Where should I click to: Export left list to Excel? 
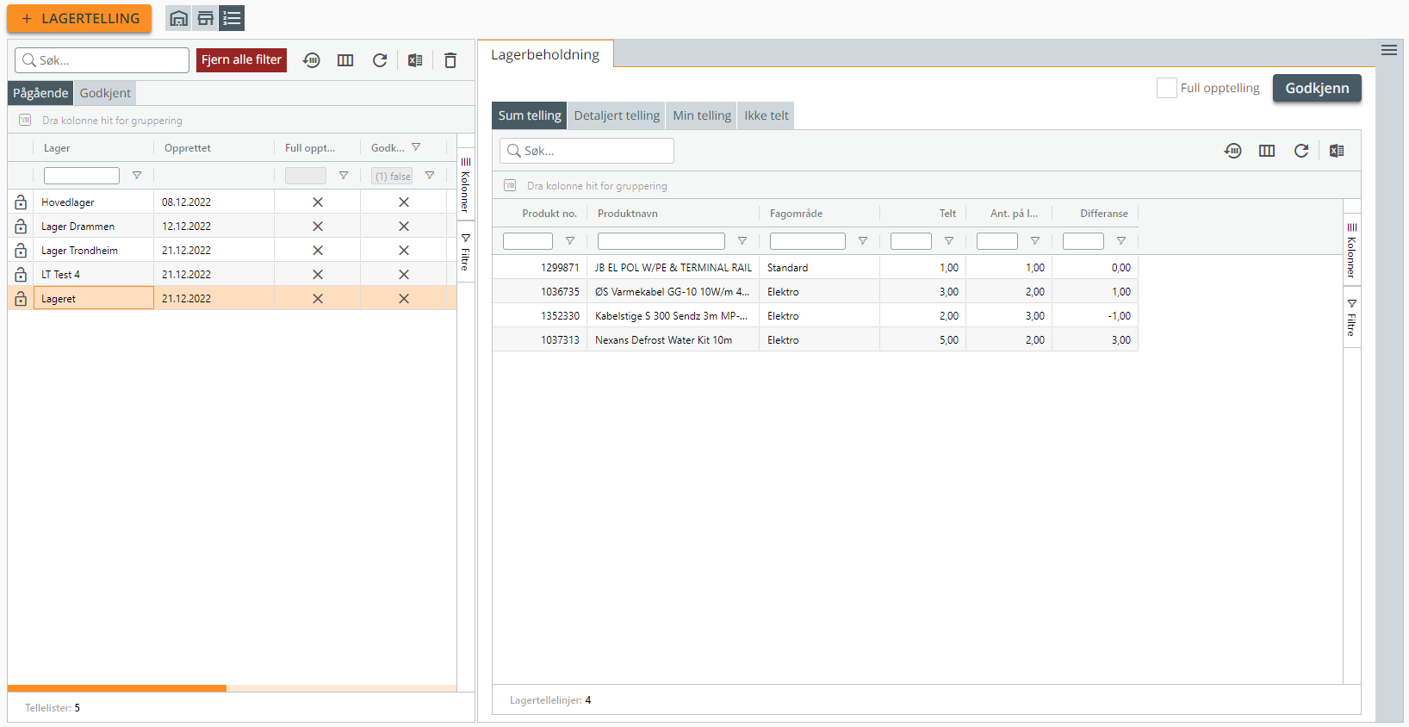click(415, 60)
